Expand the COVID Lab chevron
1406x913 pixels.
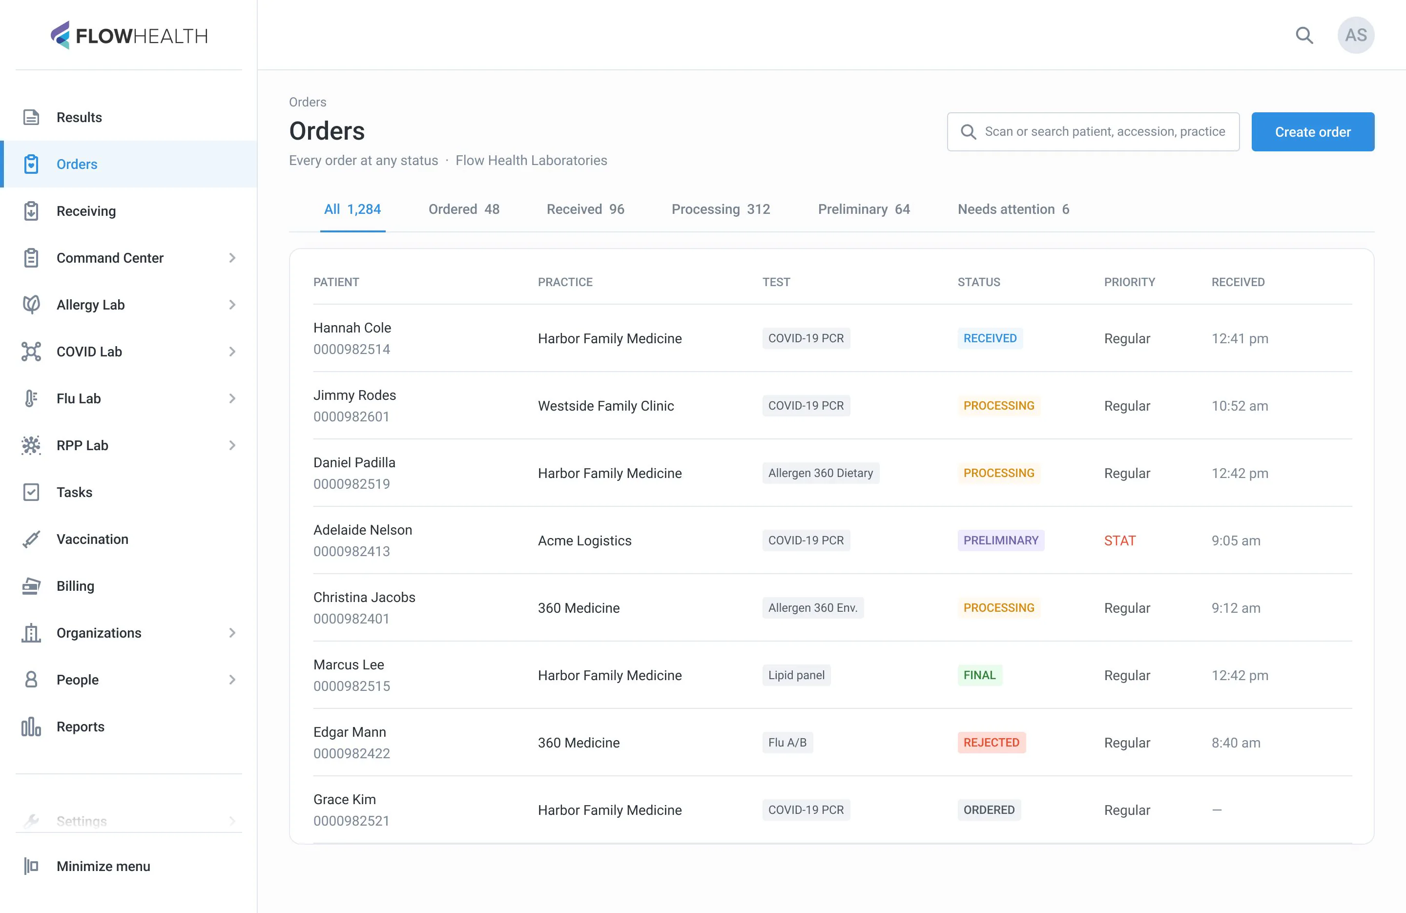(232, 351)
